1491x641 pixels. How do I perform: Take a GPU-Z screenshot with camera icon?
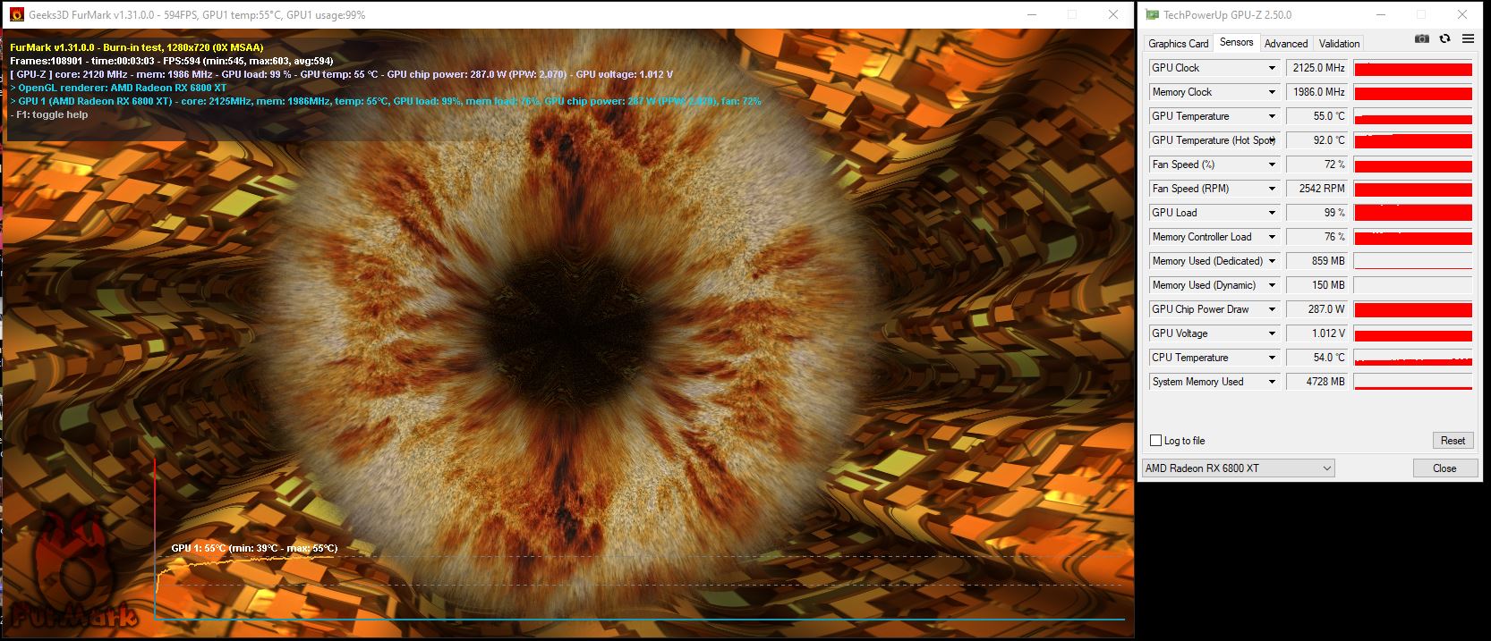pyautogui.click(x=1422, y=39)
